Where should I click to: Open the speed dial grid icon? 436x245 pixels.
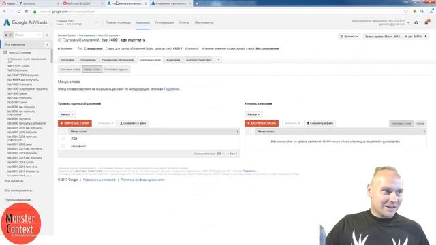click(x=26, y=12)
